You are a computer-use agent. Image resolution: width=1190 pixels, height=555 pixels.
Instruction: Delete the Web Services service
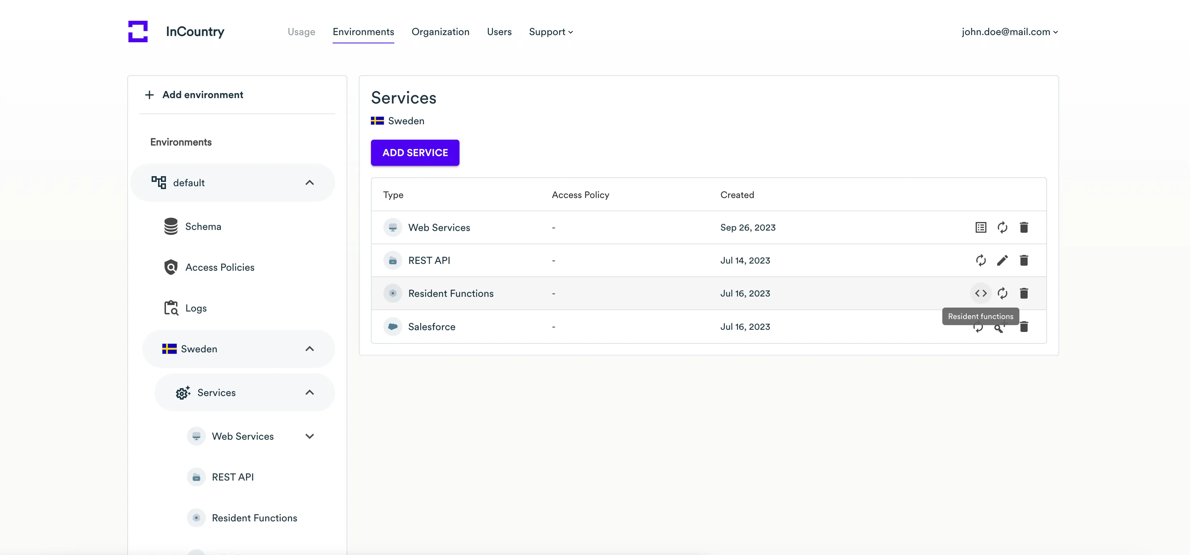pyautogui.click(x=1024, y=227)
